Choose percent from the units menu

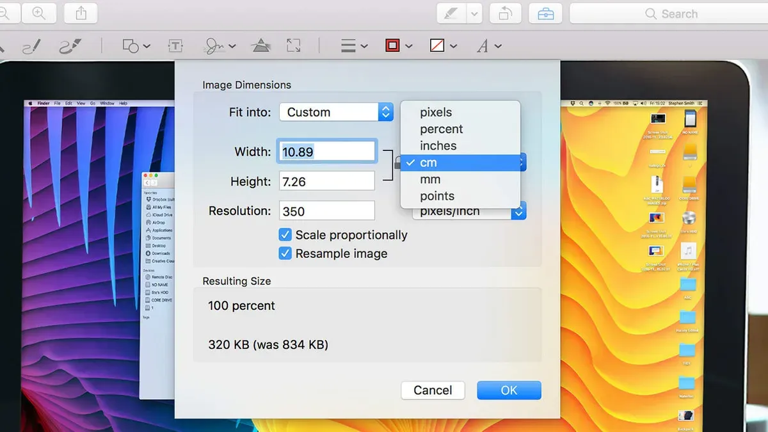[x=460, y=129]
